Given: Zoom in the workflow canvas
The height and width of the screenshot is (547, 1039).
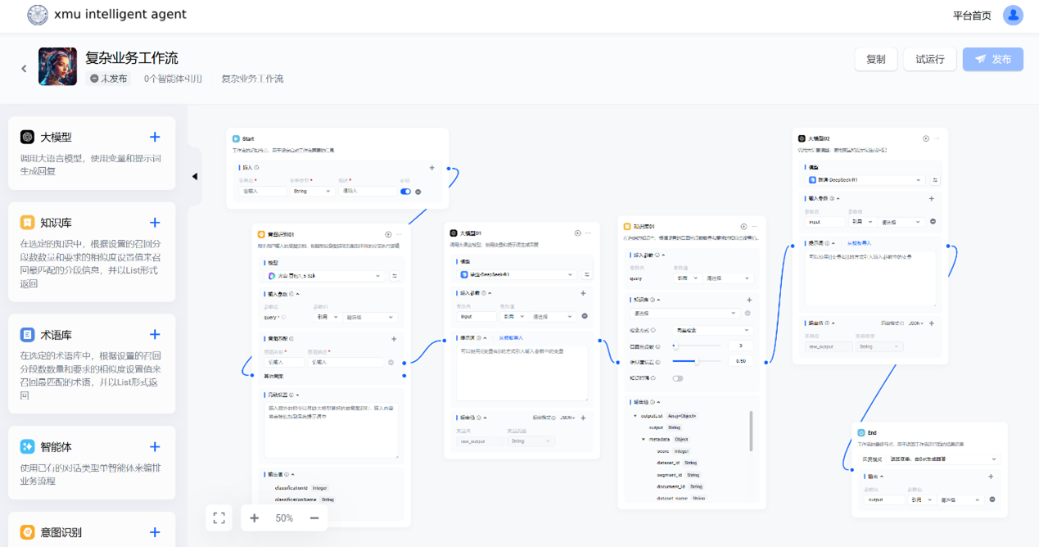Looking at the screenshot, I should [x=255, y=518].
